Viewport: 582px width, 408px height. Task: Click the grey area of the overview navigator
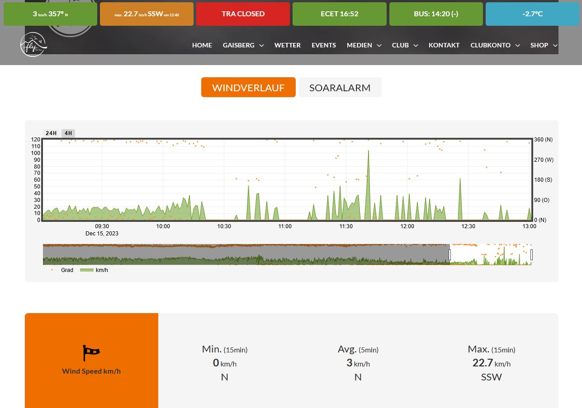coord(246,254)
